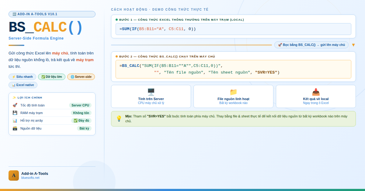Click the Add-in A-Tools footer name
Image resolution: width=365 pixels, height=191 pixels.
tap(35, 173)
